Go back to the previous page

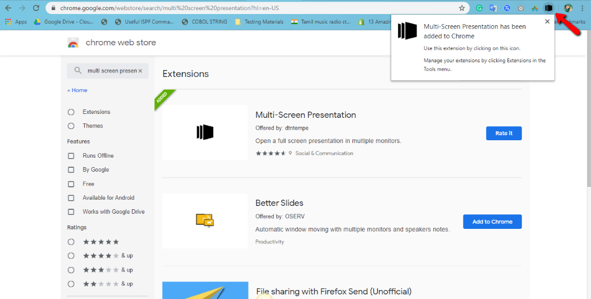pyautogui.click(x=8, y=8)
